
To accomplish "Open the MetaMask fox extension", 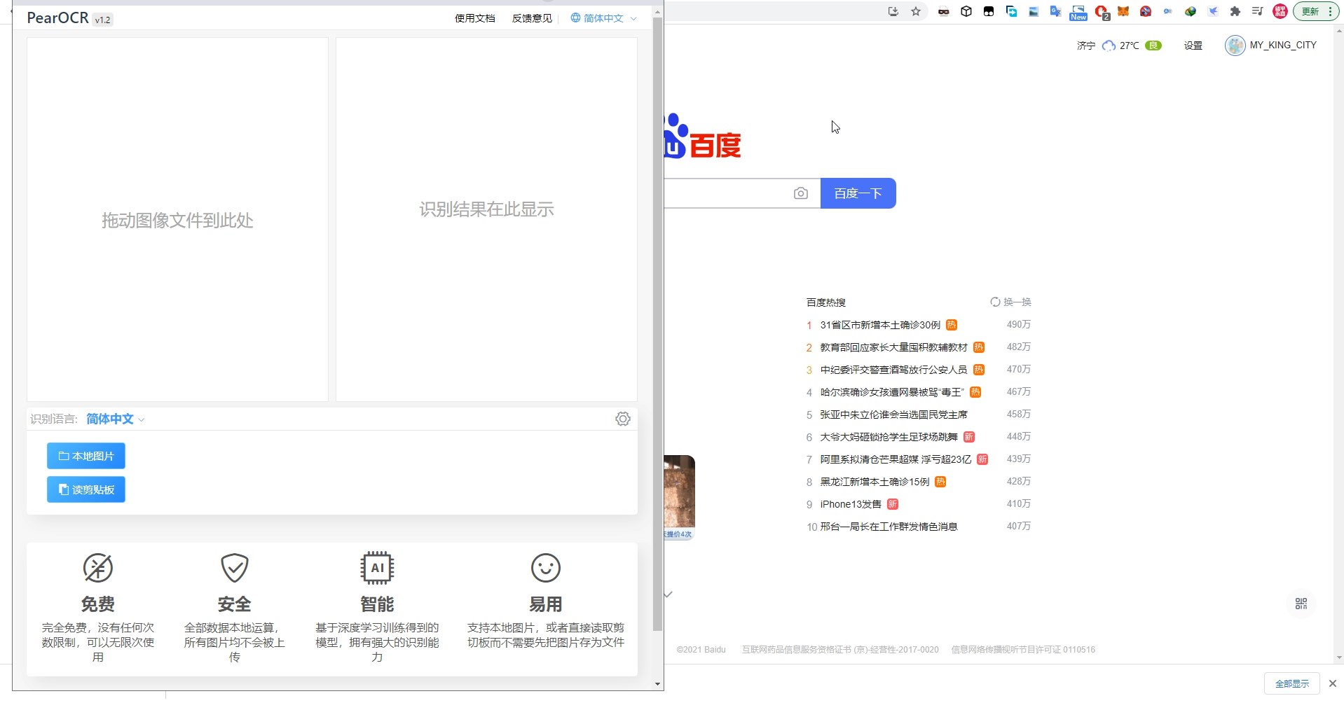I will click(1122, 11).
